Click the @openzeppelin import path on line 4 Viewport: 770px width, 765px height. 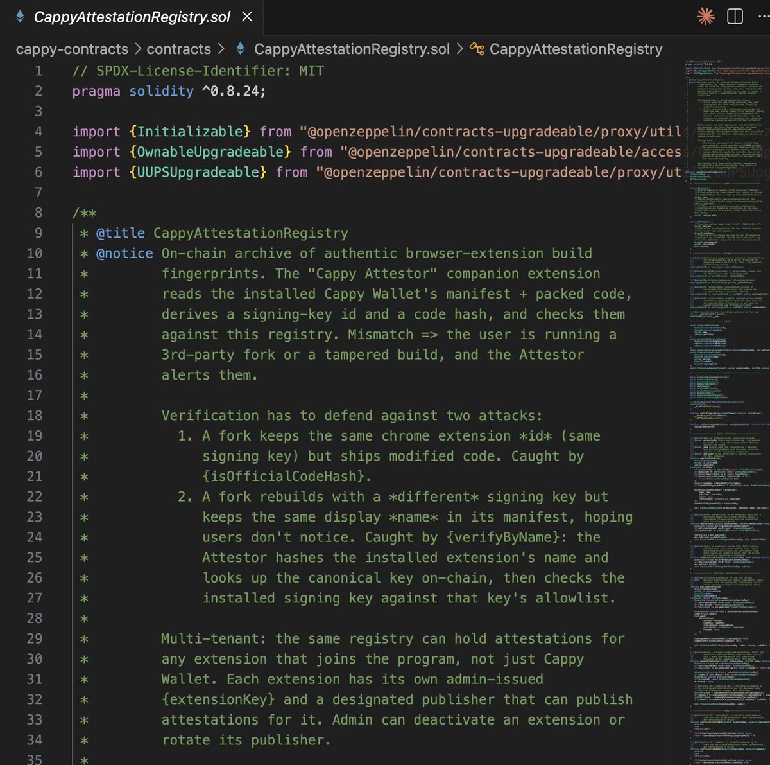pyautogui.click(x=491, y=132)
